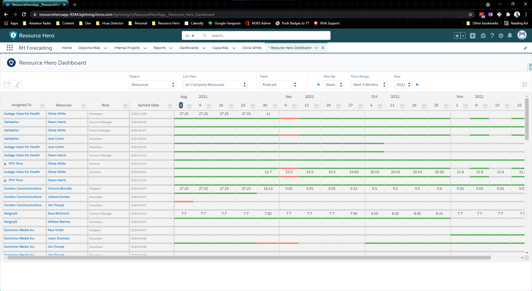Click the 11.7 forecast cell for Olivia White Architect

coord(268,172)
